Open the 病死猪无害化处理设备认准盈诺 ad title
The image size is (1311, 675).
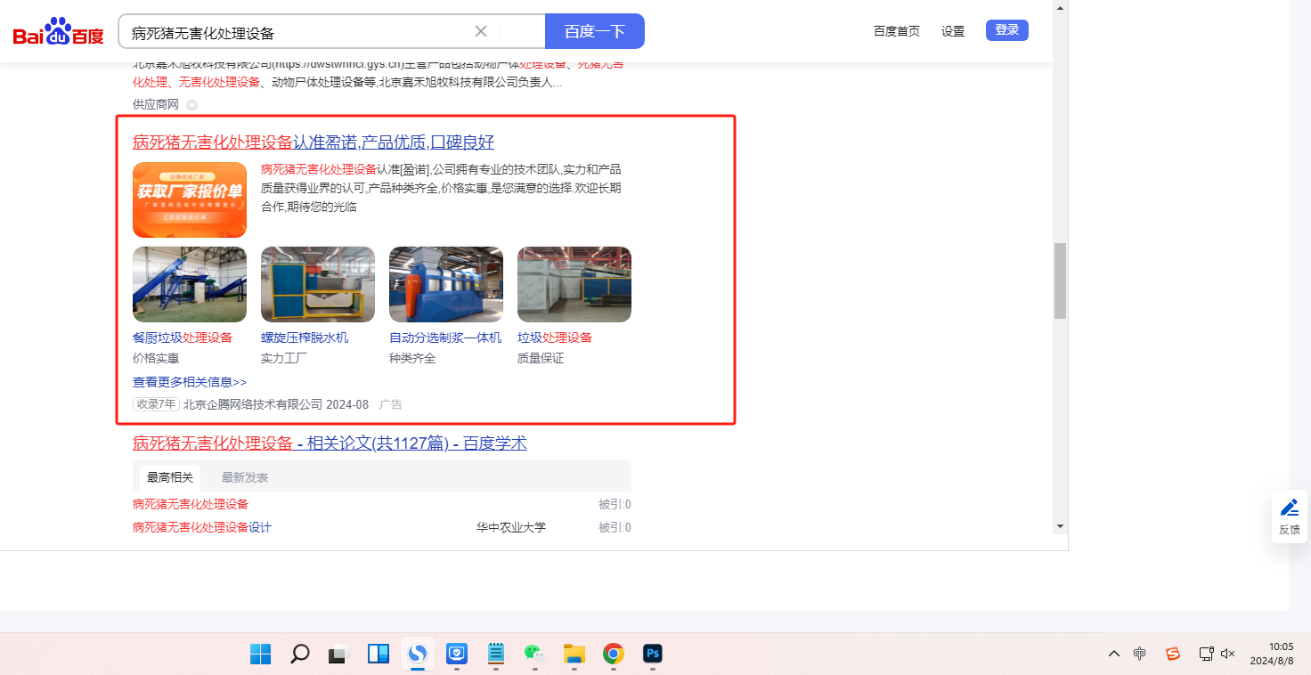pos(313,142)
